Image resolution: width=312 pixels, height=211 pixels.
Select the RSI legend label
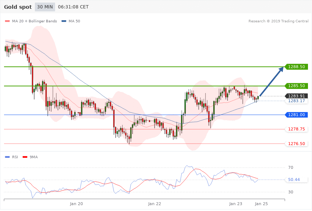(x=15, y=157)
